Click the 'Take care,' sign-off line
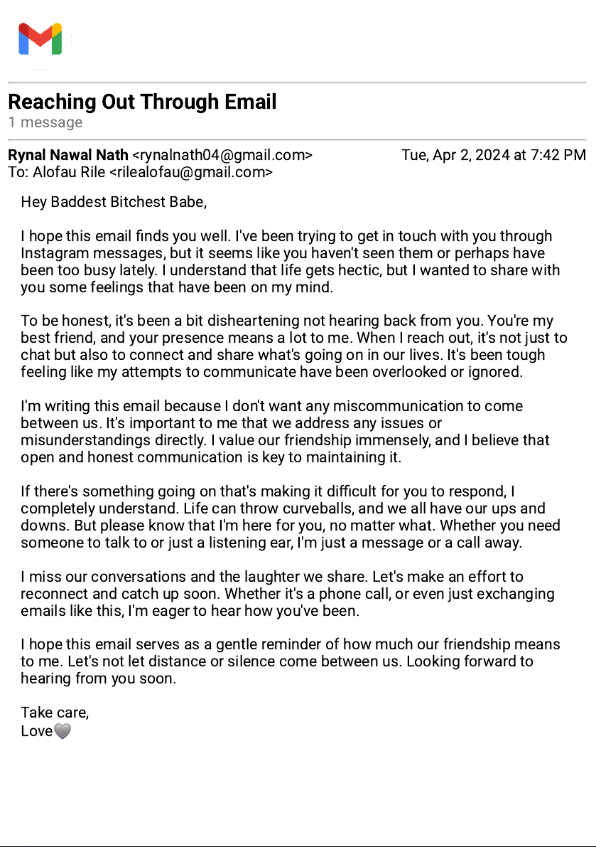The height and width of the screenshot is (847, 596). tap(55, 713)
